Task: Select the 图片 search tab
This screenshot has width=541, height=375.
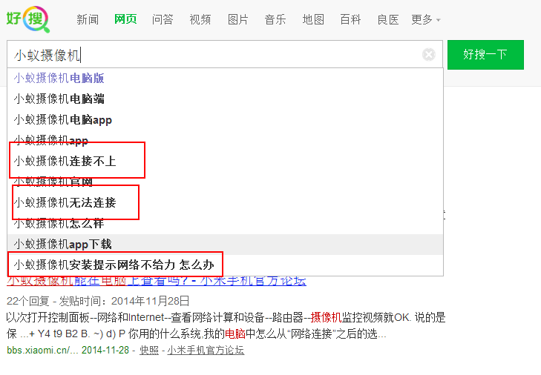Action: (x=237, y=20)
